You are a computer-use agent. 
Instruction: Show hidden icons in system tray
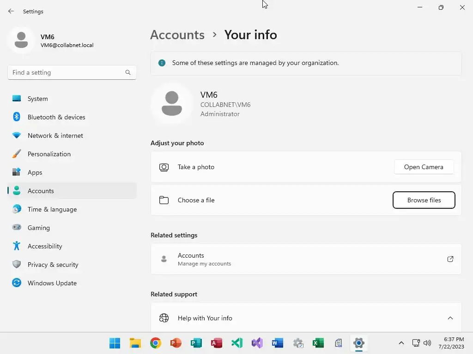click(401, 343)
